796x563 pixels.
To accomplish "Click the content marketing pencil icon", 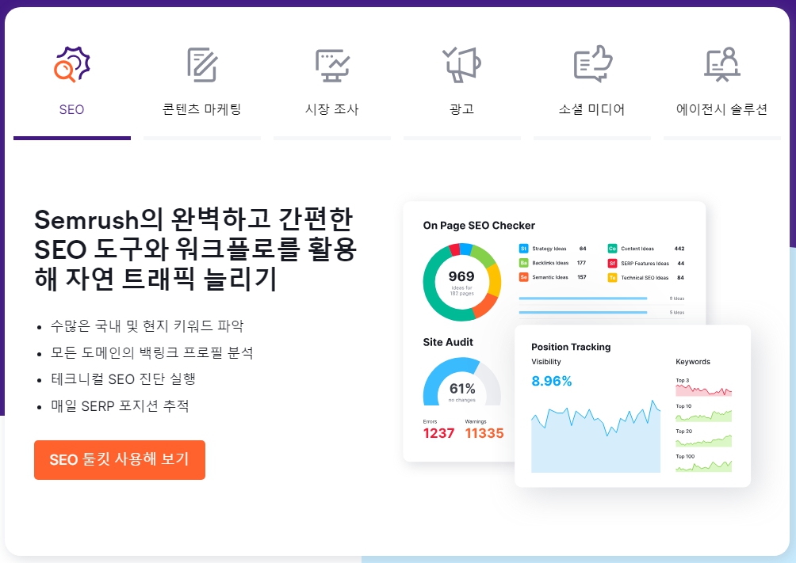I will [x=202, y=65].
